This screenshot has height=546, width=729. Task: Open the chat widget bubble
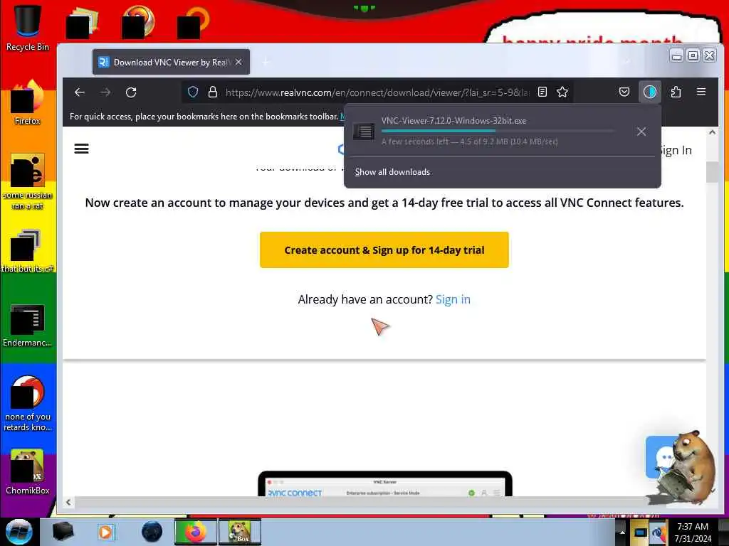[663, 457]
